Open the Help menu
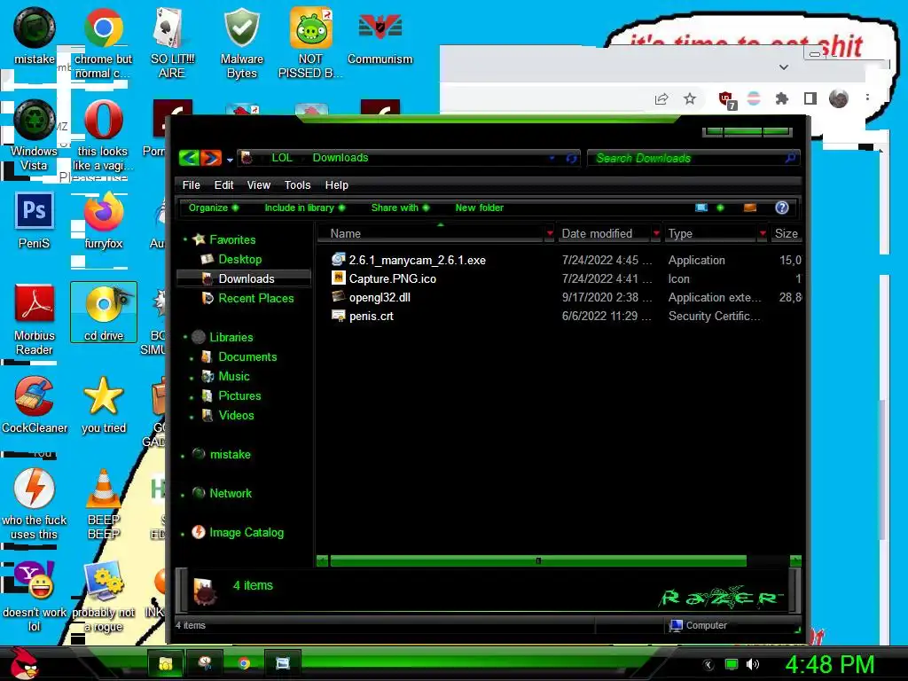 pos(336,184)
